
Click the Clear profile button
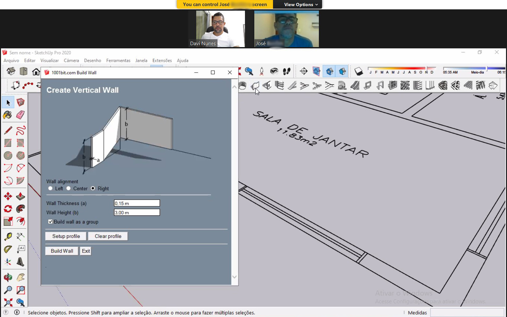coord(108,236)
